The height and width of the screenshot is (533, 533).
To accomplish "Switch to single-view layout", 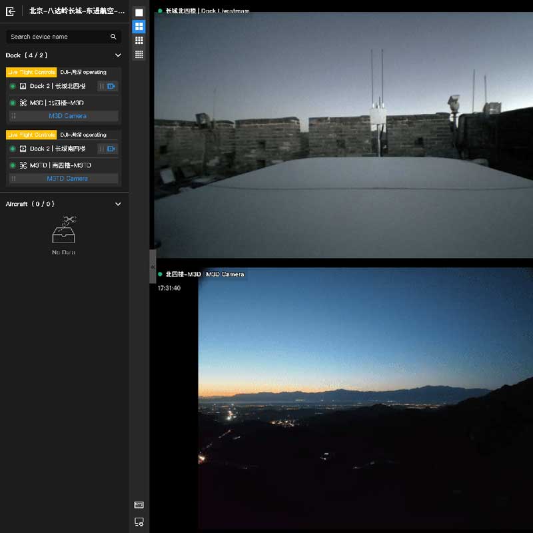I will (139, 13).
